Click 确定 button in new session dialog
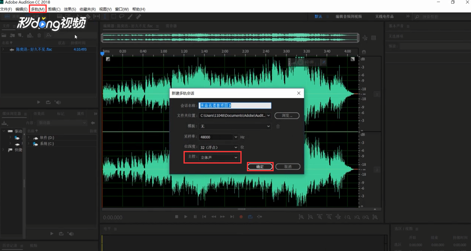The height and width of the screenshot is (251, 471). 260,166
